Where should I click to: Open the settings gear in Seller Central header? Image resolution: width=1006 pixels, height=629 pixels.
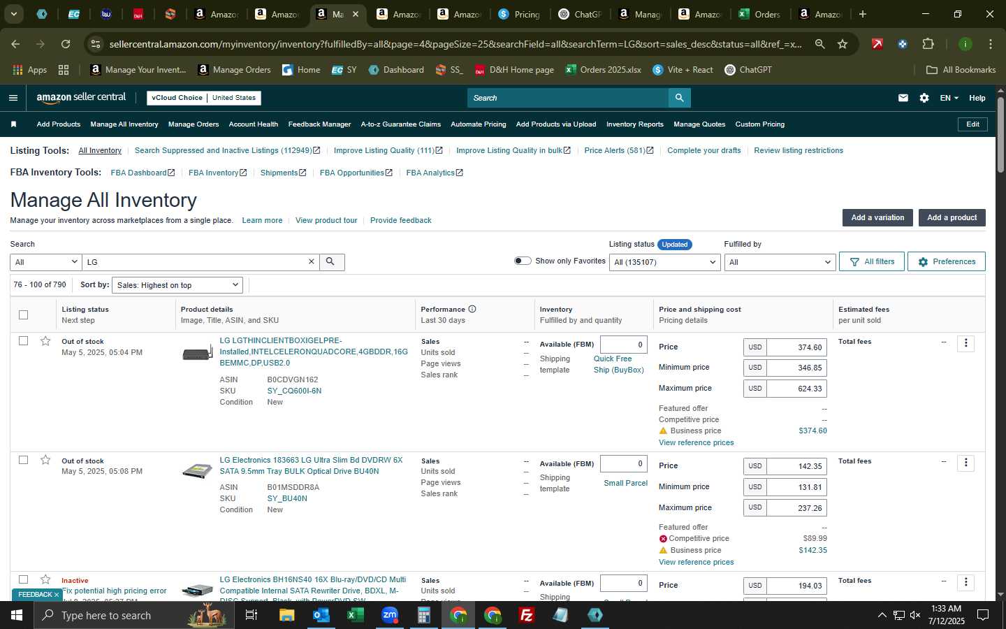[x=924, y=98]
